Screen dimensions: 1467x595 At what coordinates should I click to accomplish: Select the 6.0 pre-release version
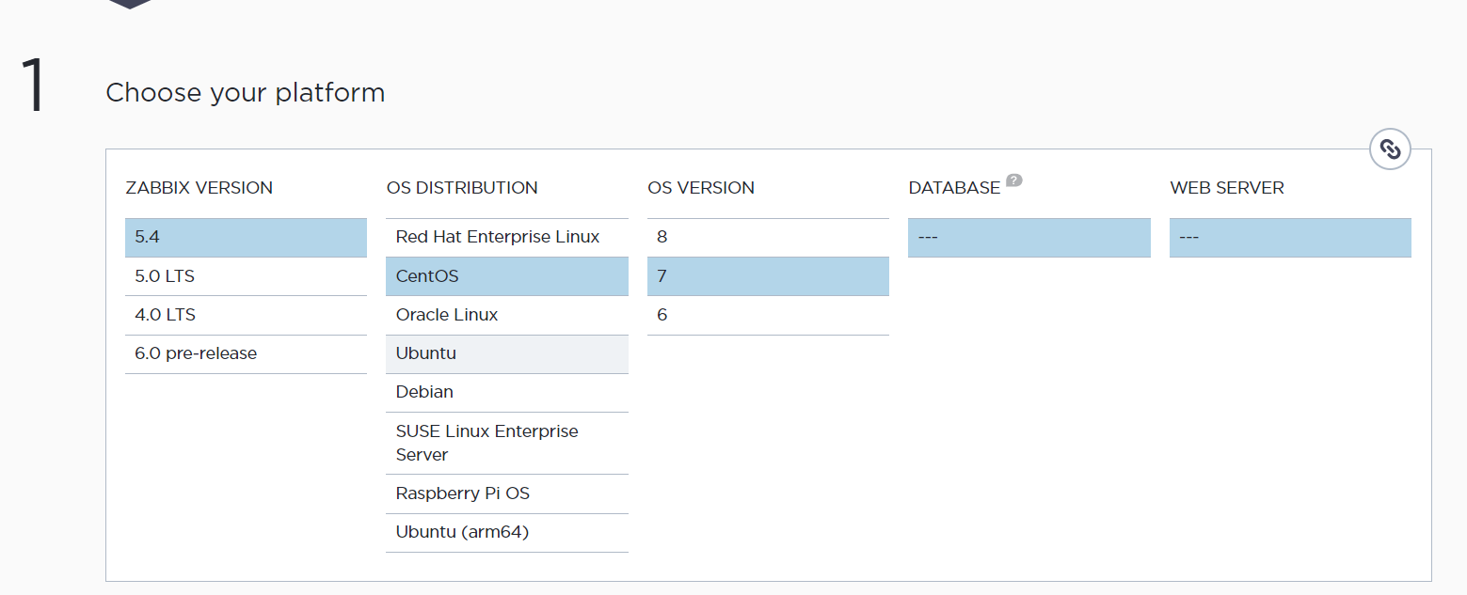pyautogui.click(x=246, y=353)
